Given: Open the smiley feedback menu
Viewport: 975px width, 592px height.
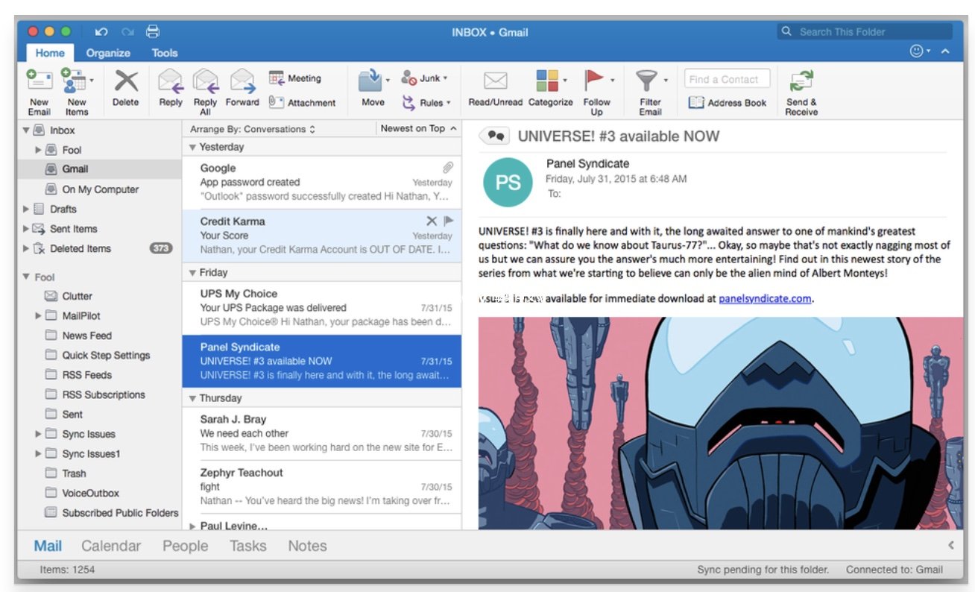Looking at the screenshot, I should coord(920,51).
